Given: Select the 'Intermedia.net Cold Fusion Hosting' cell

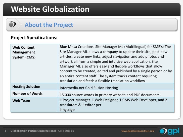Looking at the screenshot, I should (x=116, y=87).
